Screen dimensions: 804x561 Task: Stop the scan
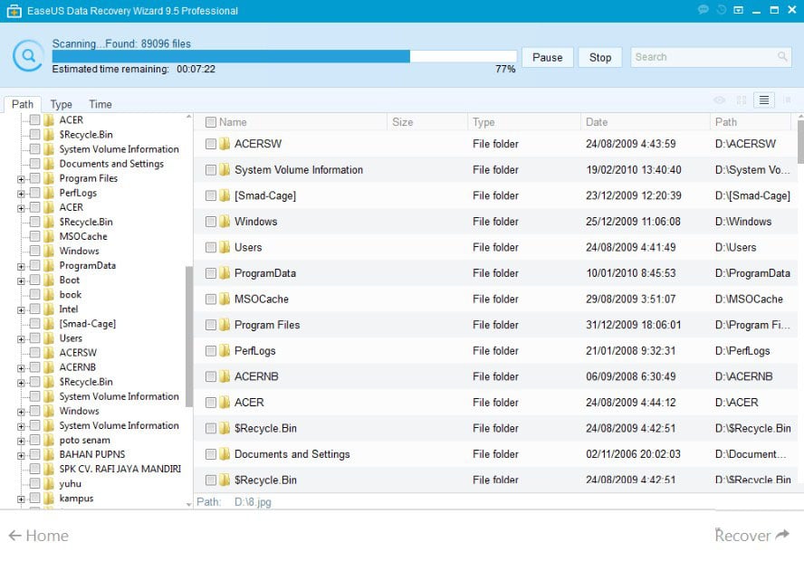[x=600, y=57]
